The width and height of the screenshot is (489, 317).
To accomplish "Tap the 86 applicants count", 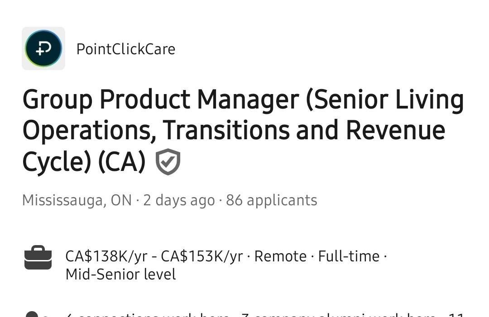I will [271, 200].
